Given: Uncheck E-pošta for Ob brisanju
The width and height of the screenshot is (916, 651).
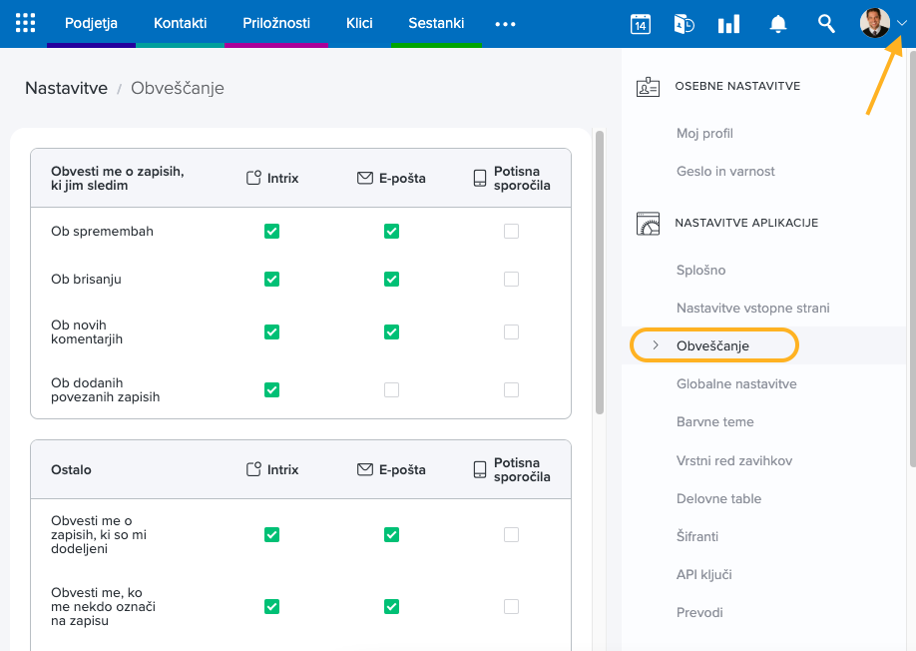Looking at the screenshot, I should [391, 280].
